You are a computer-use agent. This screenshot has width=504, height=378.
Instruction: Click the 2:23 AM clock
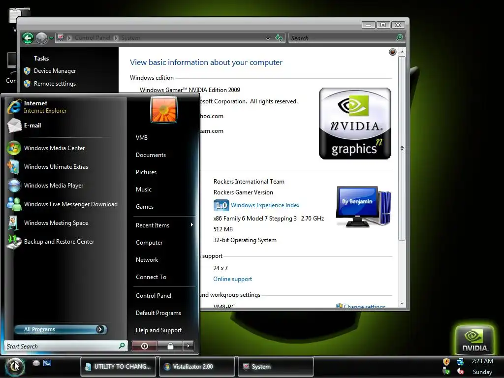(x=482, y=361)
